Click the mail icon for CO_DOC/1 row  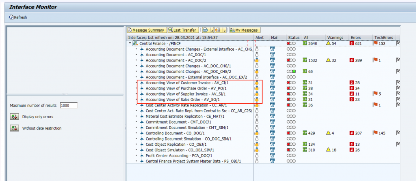(x=272, y=133)
